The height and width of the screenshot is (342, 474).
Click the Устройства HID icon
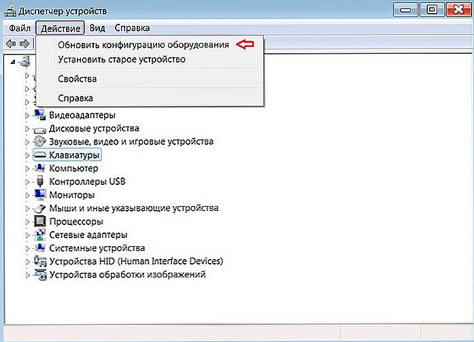click(x=40, y=261)
